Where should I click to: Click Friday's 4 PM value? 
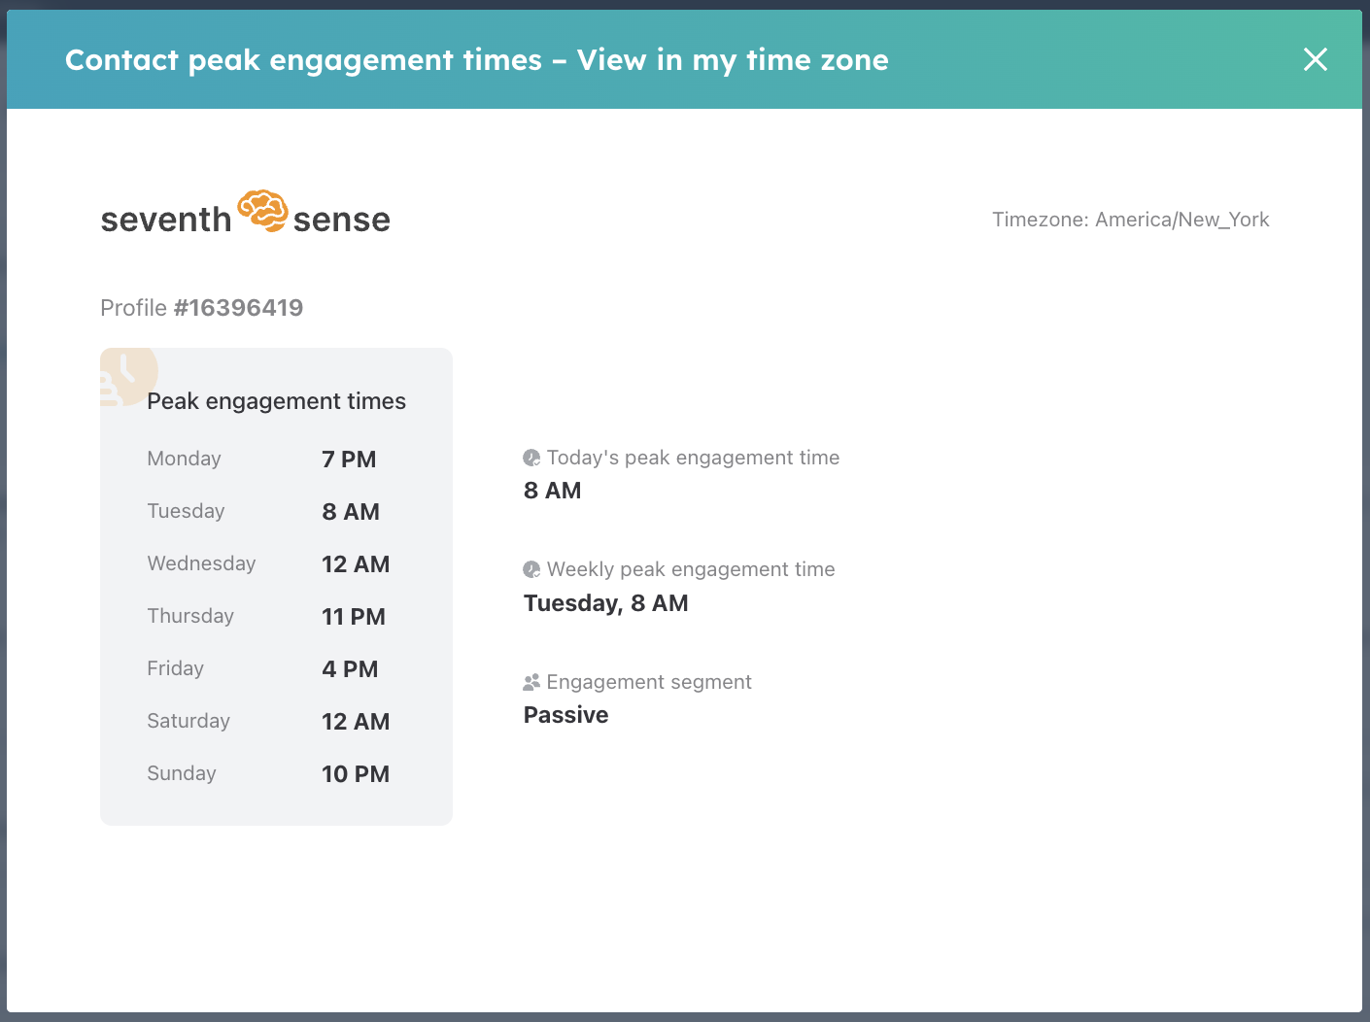click(350, 669)
